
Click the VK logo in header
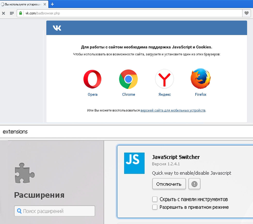[57, 28]
